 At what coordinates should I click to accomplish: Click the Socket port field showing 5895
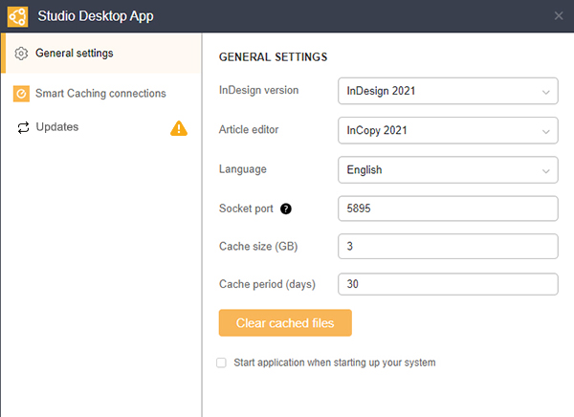(448, 208)
